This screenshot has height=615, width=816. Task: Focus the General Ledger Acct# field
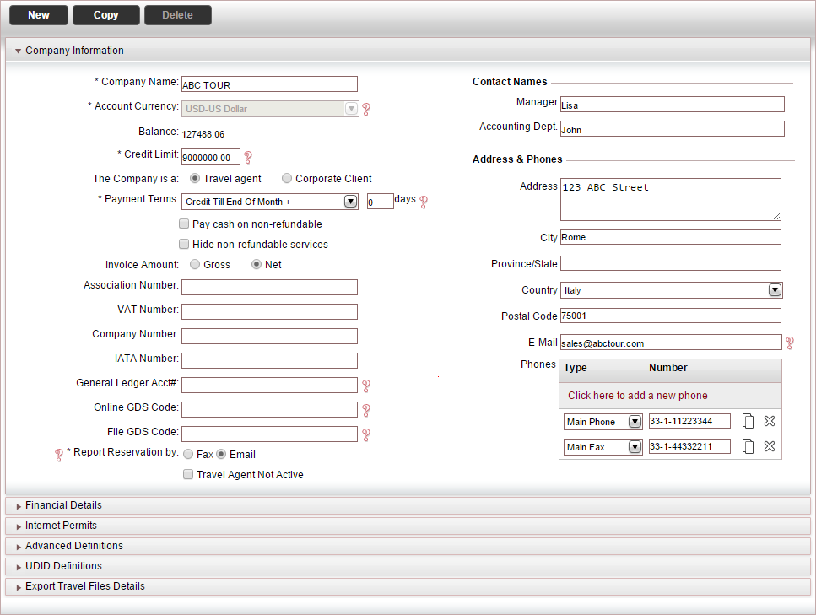[269, 385]
